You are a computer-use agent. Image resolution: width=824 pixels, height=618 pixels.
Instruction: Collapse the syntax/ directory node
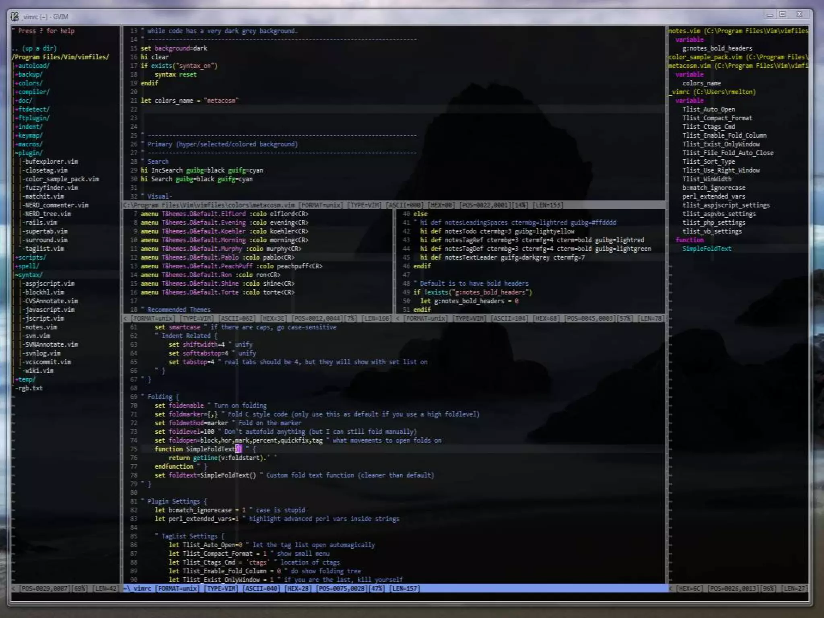point(29,275)
